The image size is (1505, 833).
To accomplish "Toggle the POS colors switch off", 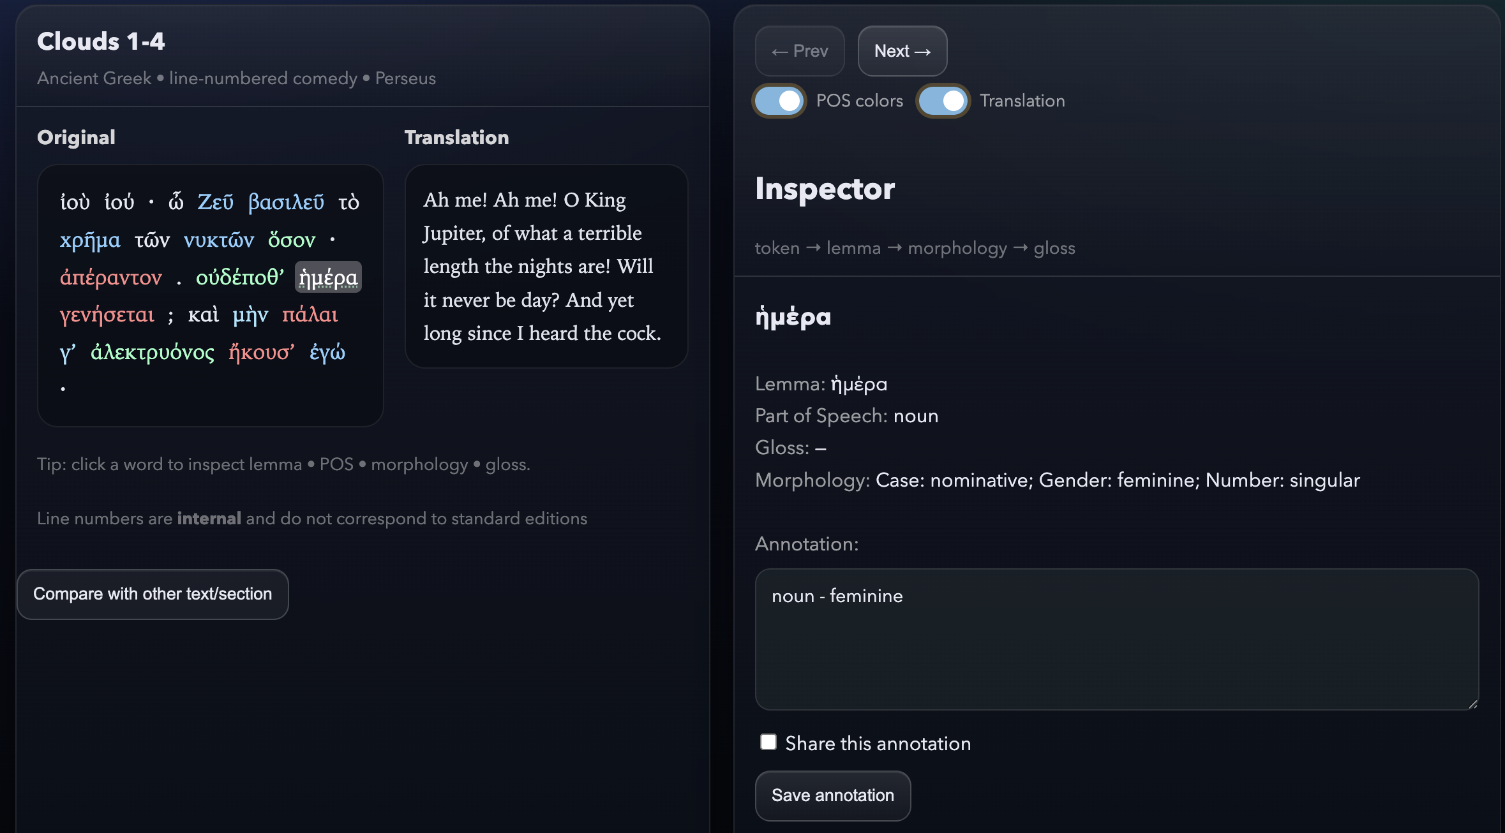I will (778, 100).
